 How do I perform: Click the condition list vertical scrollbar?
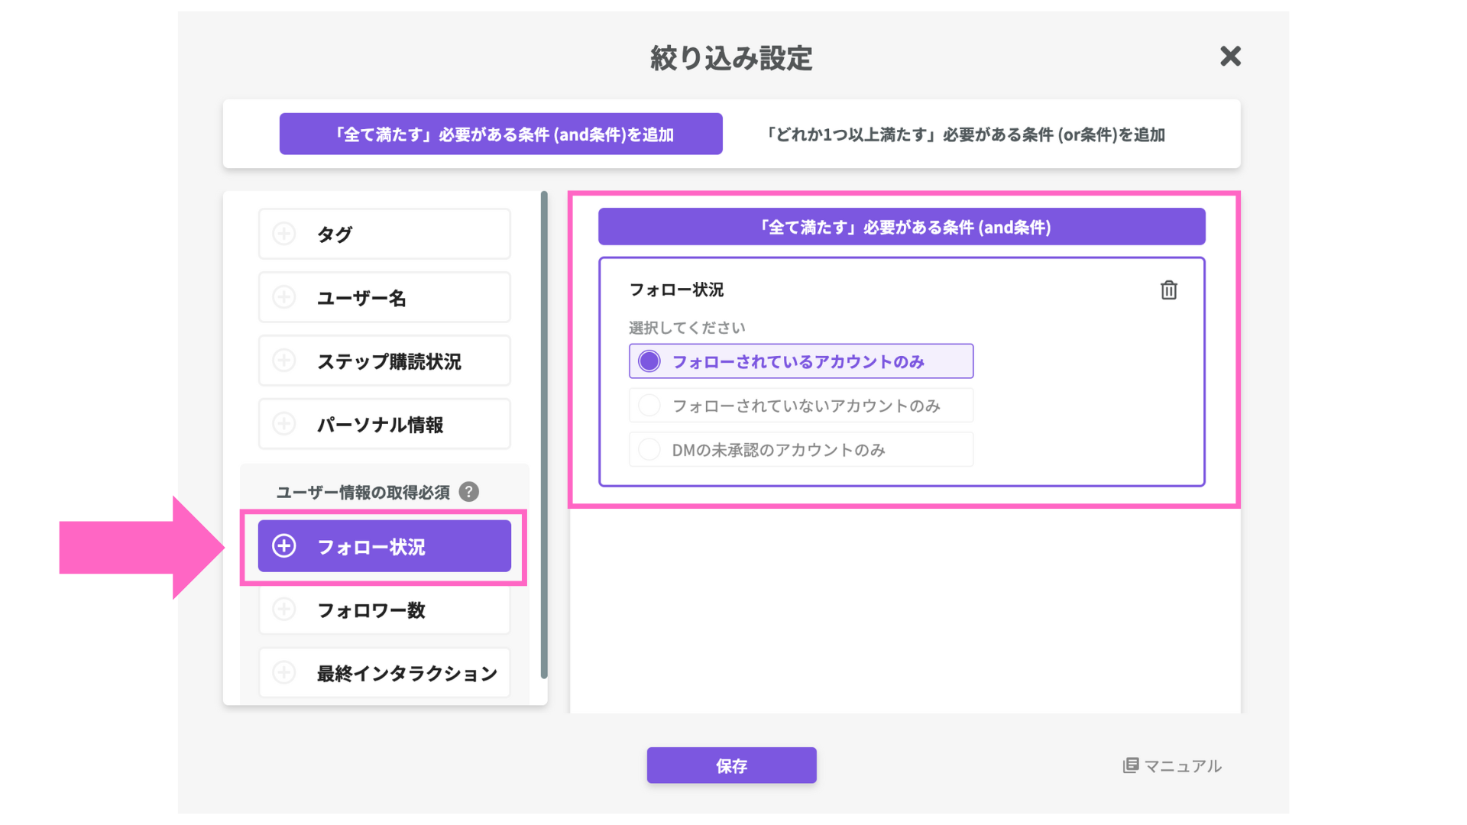pyautogui.click(x=544, y=435)
